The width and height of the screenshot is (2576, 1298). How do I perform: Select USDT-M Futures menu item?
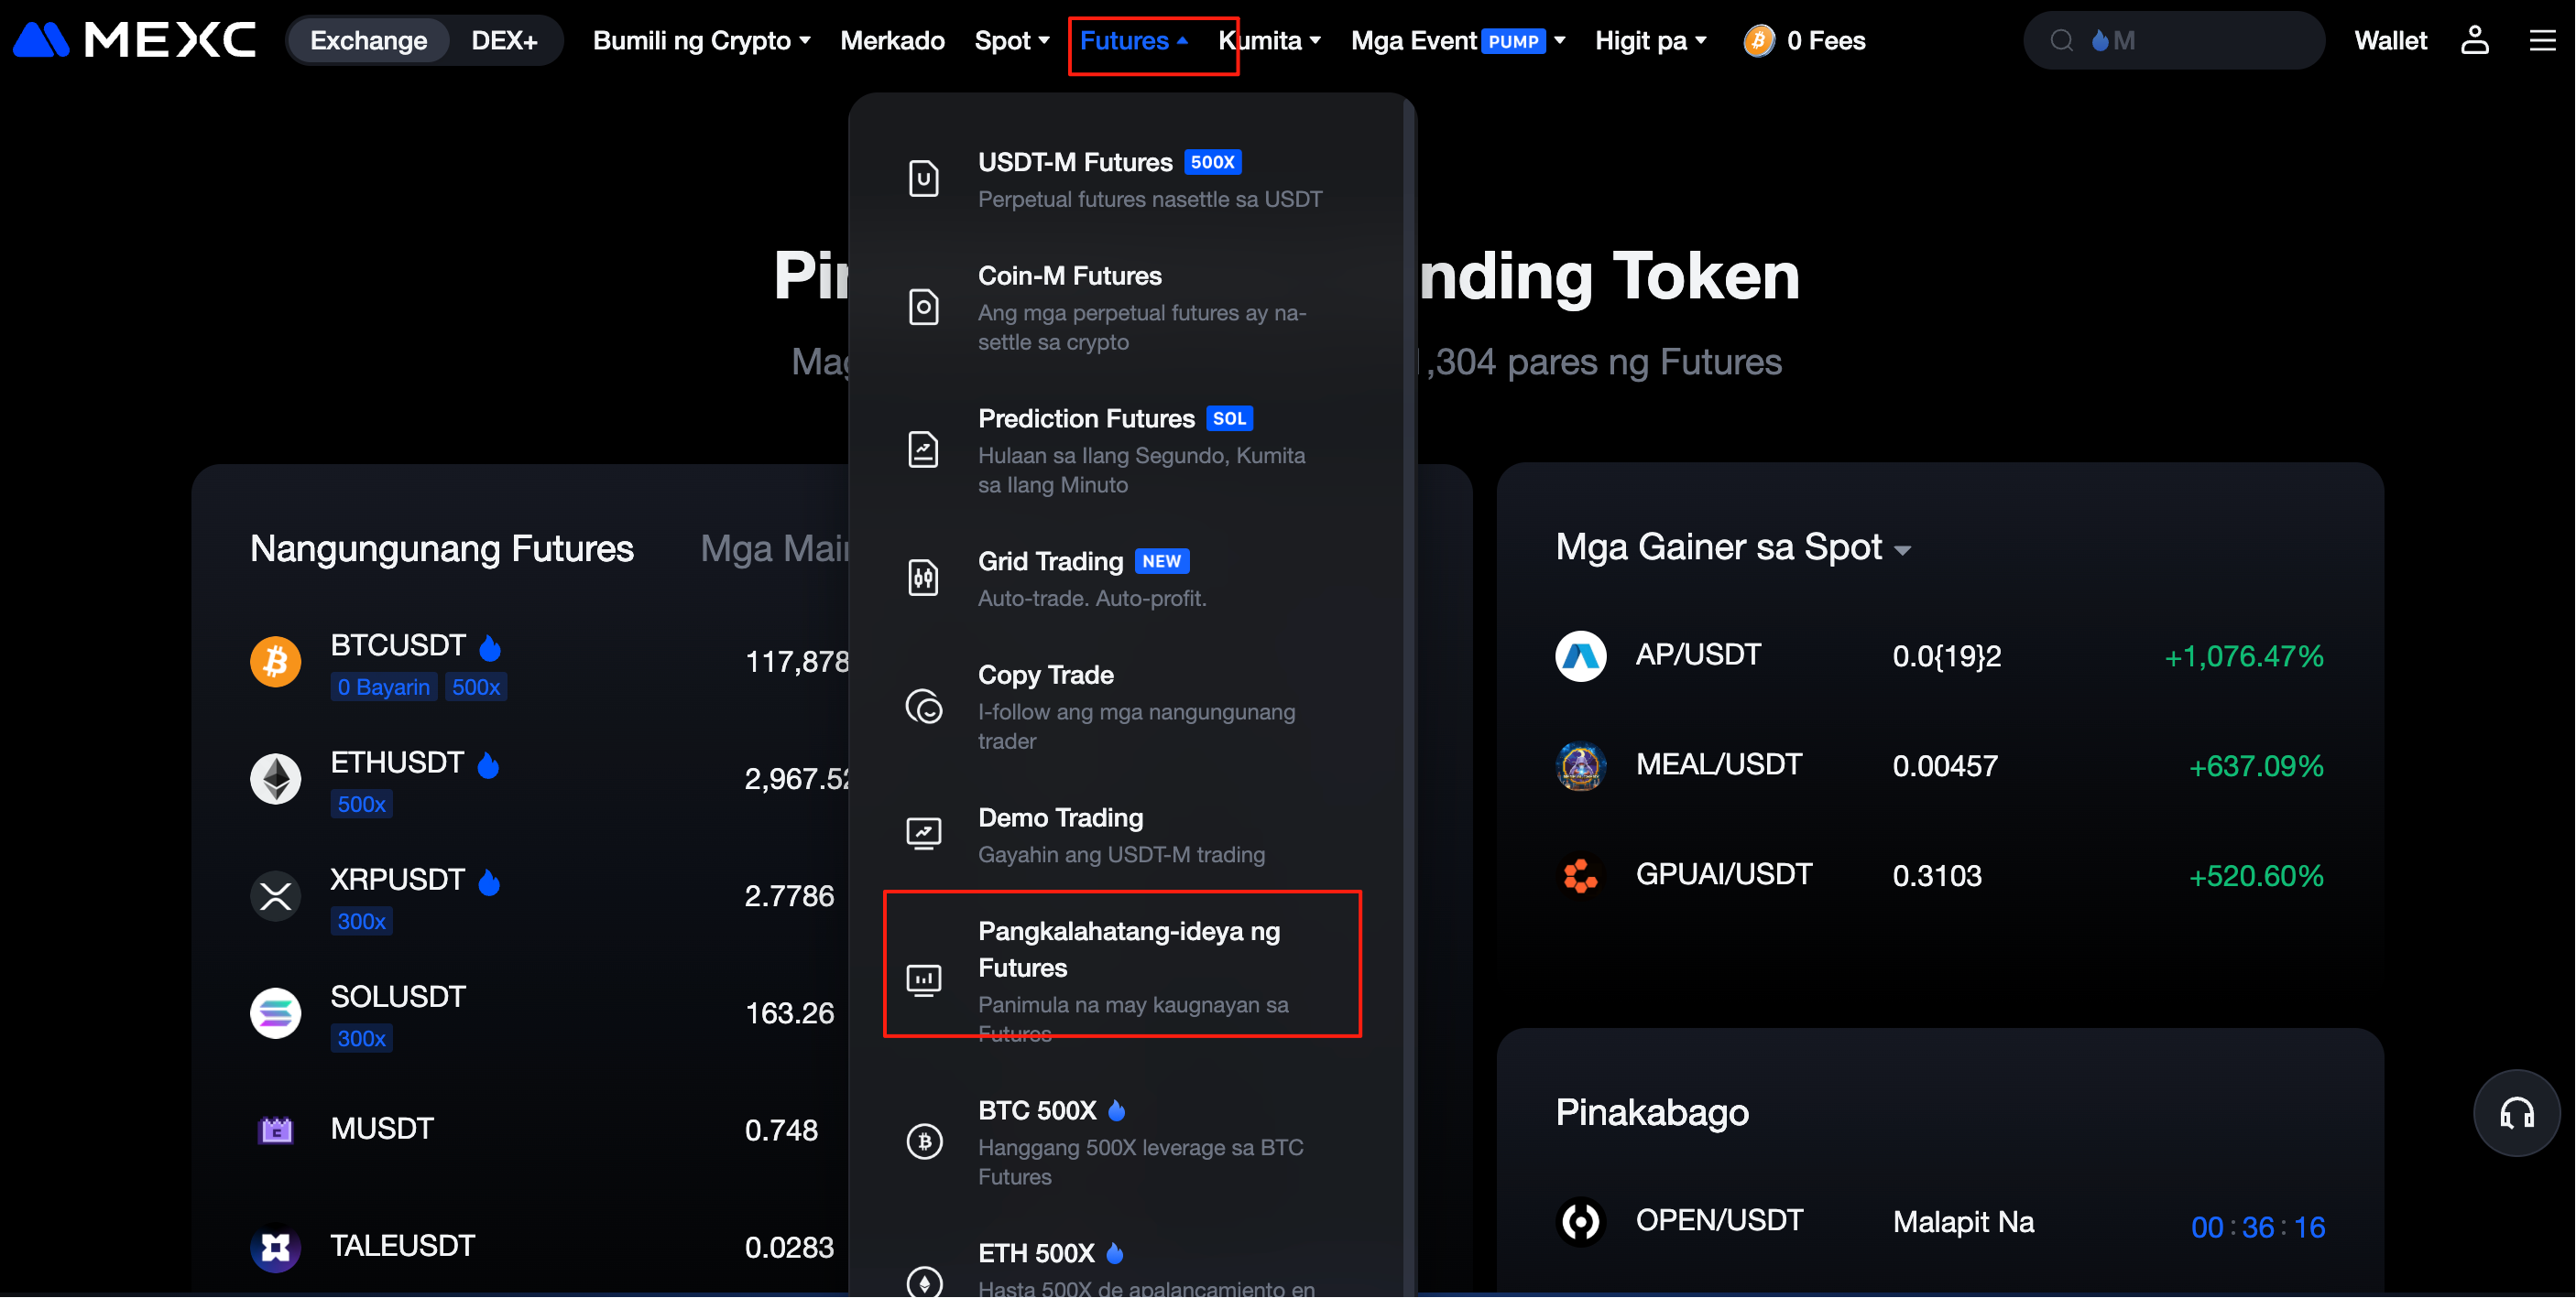click(x=1075, y=162)
